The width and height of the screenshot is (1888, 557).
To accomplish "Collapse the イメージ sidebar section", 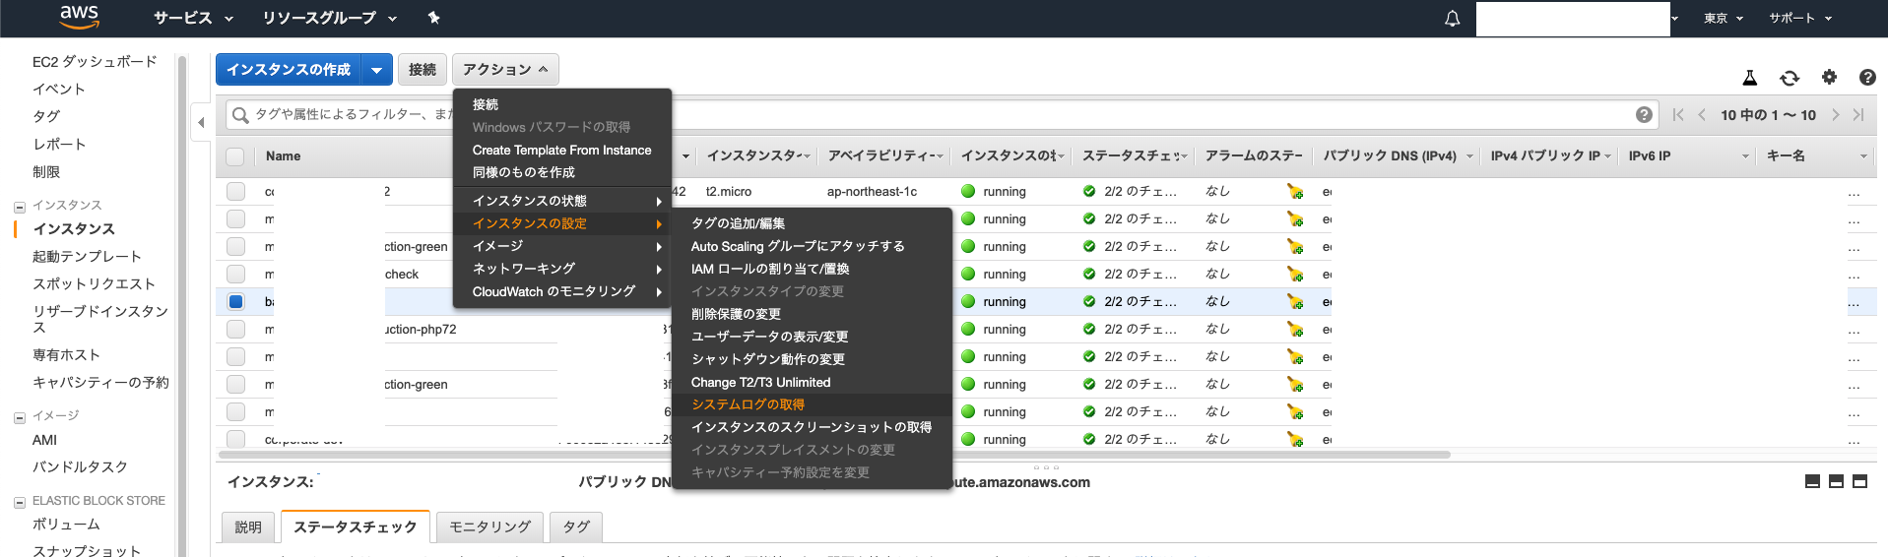I will 19,417.
